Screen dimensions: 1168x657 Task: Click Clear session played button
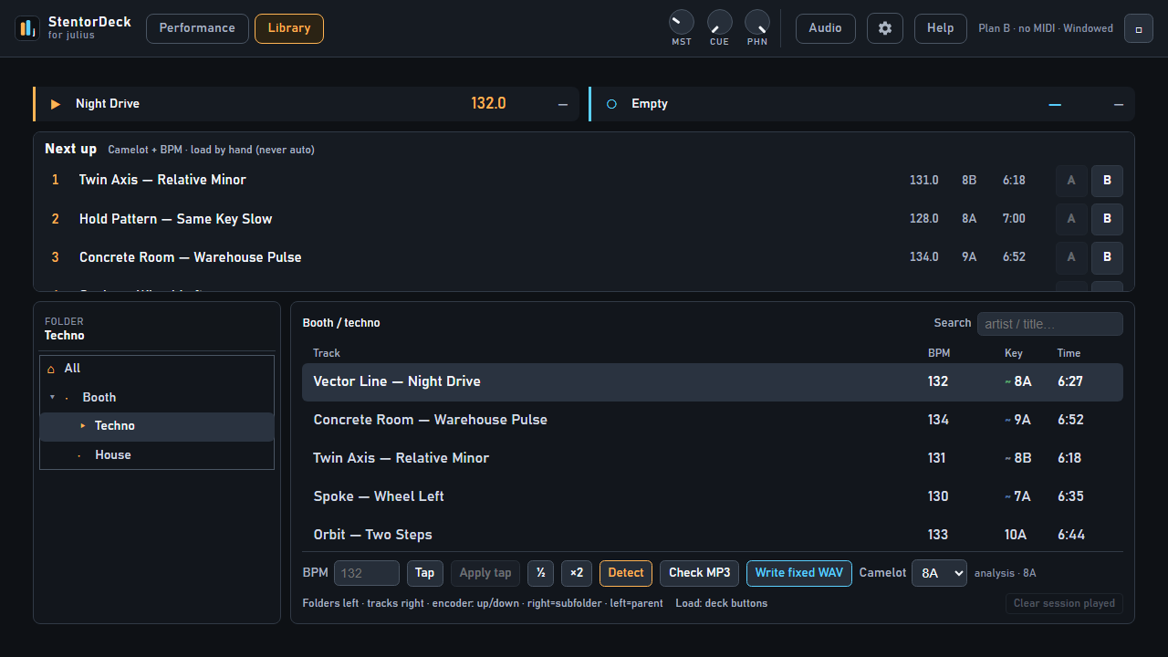pyautogui.click(x=1064, y=603)
